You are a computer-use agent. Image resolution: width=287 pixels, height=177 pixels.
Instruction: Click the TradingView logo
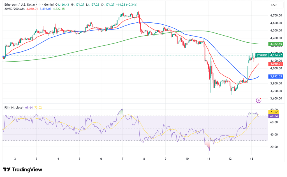[22, 170]
